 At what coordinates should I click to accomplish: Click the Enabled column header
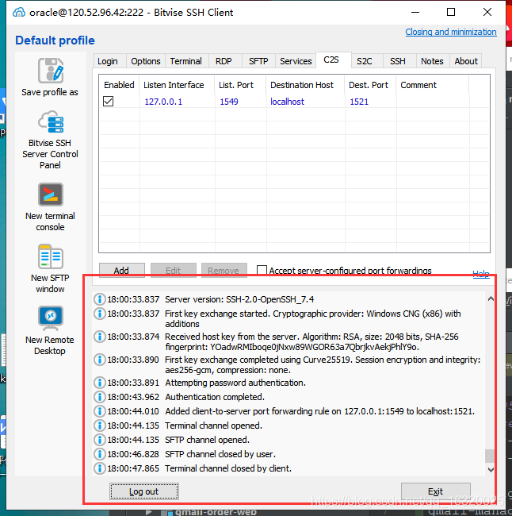click(x=119, y=85)
